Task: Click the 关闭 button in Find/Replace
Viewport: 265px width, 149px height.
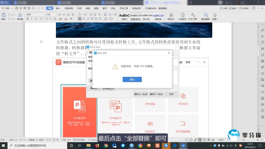Action: point(171,94)
